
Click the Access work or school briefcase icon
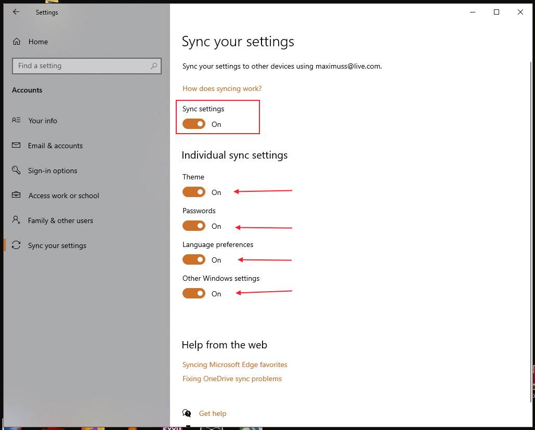coord(16,196)
